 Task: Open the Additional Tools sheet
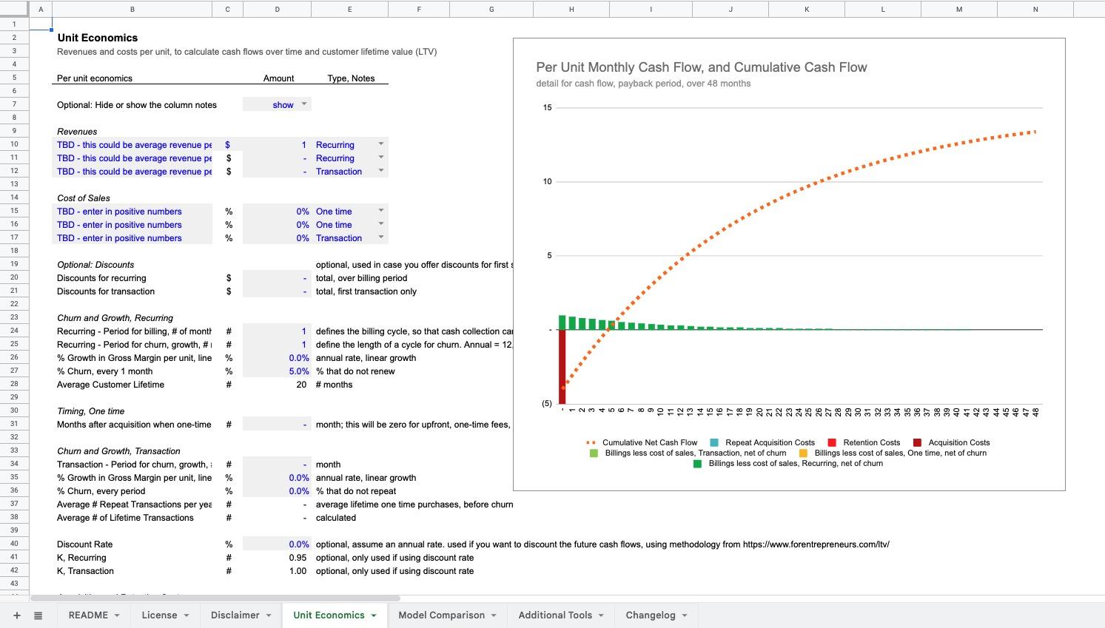point(554,615)
